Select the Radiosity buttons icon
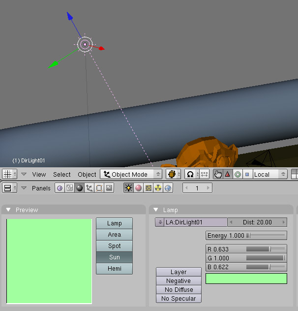This screenshot has height=311, width=298. pyautogui.click(x=158, y=188)
